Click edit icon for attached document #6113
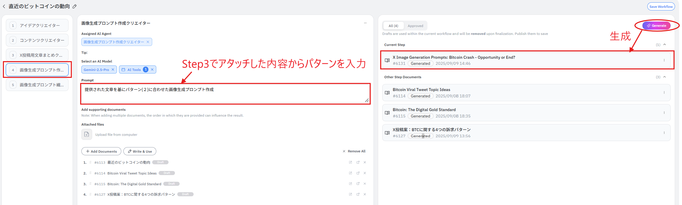 350,162
